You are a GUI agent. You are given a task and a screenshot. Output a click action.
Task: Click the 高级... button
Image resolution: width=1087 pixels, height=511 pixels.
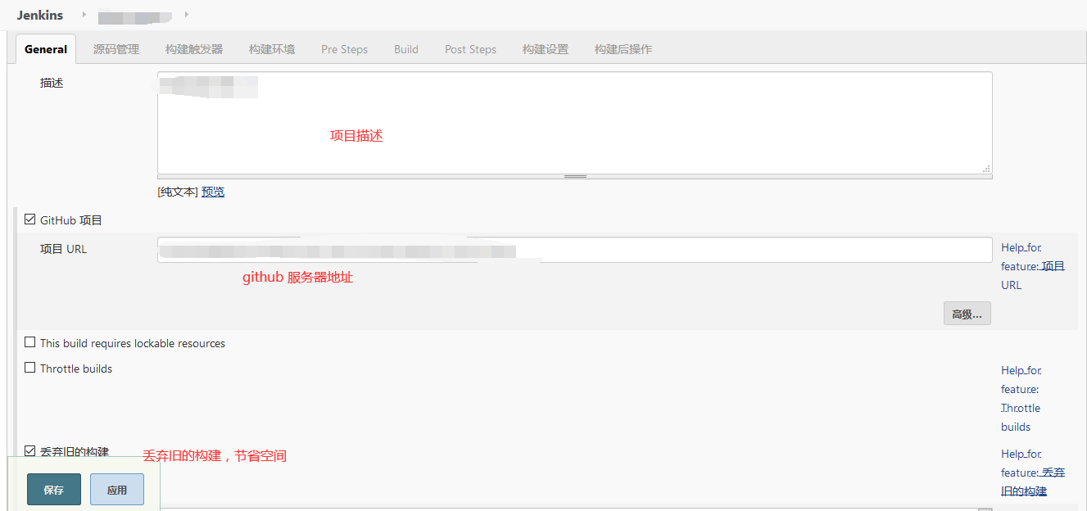(x=967, y=313)
